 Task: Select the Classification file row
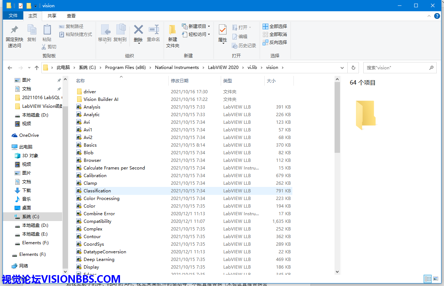(184, 191)
